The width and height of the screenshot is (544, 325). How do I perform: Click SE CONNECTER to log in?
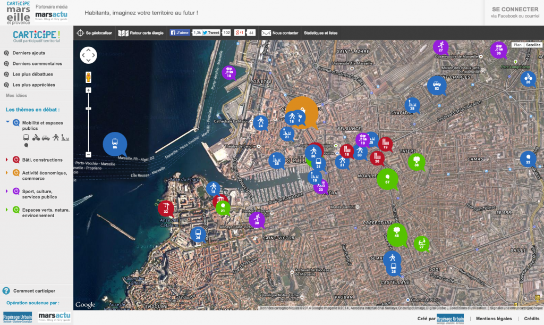point(515,10)
